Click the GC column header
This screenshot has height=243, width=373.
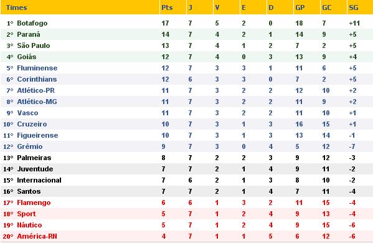point(327,7)
